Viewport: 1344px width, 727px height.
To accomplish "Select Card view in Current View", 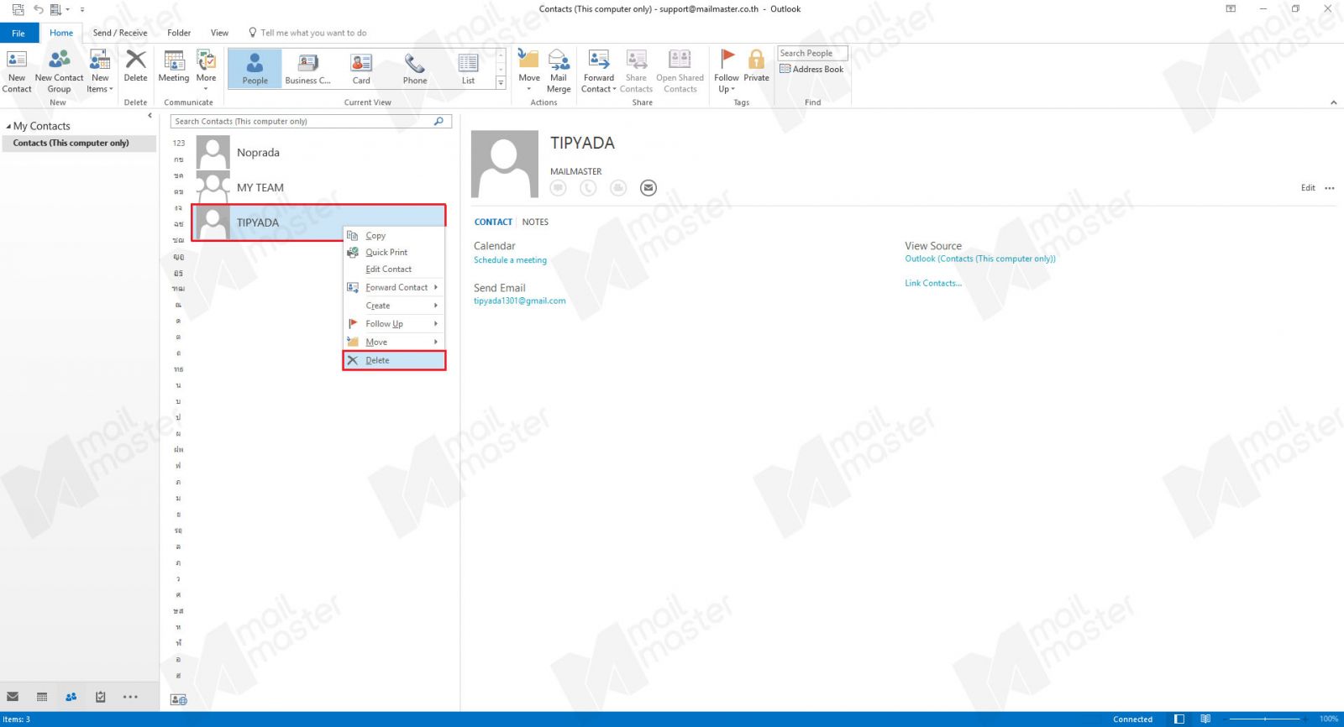I will [361, 68].
